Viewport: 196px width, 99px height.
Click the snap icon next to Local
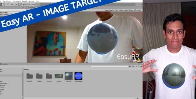pyautogui.click(x=38, y=5)
